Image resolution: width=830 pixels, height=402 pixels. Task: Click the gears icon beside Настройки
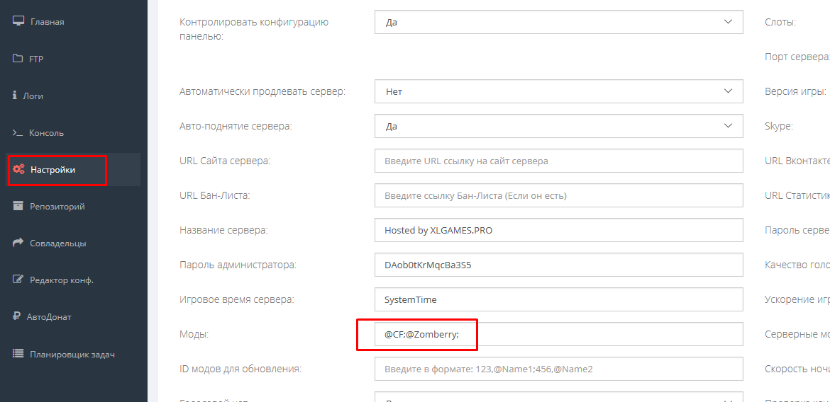click(x=18, y=170)
